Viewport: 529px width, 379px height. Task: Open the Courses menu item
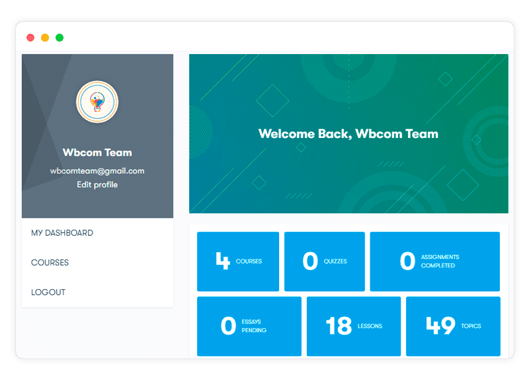[50, 262]
